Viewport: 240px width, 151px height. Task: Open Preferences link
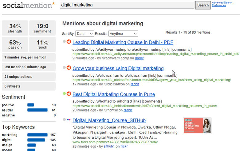click(x=219, y=5)
